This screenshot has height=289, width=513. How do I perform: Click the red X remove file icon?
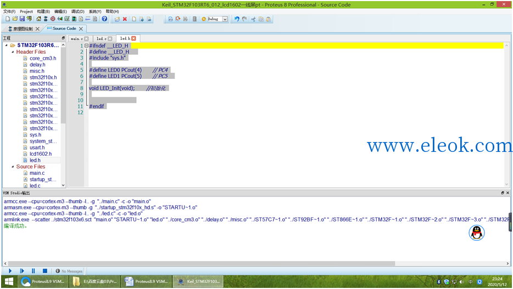(125, 19)
